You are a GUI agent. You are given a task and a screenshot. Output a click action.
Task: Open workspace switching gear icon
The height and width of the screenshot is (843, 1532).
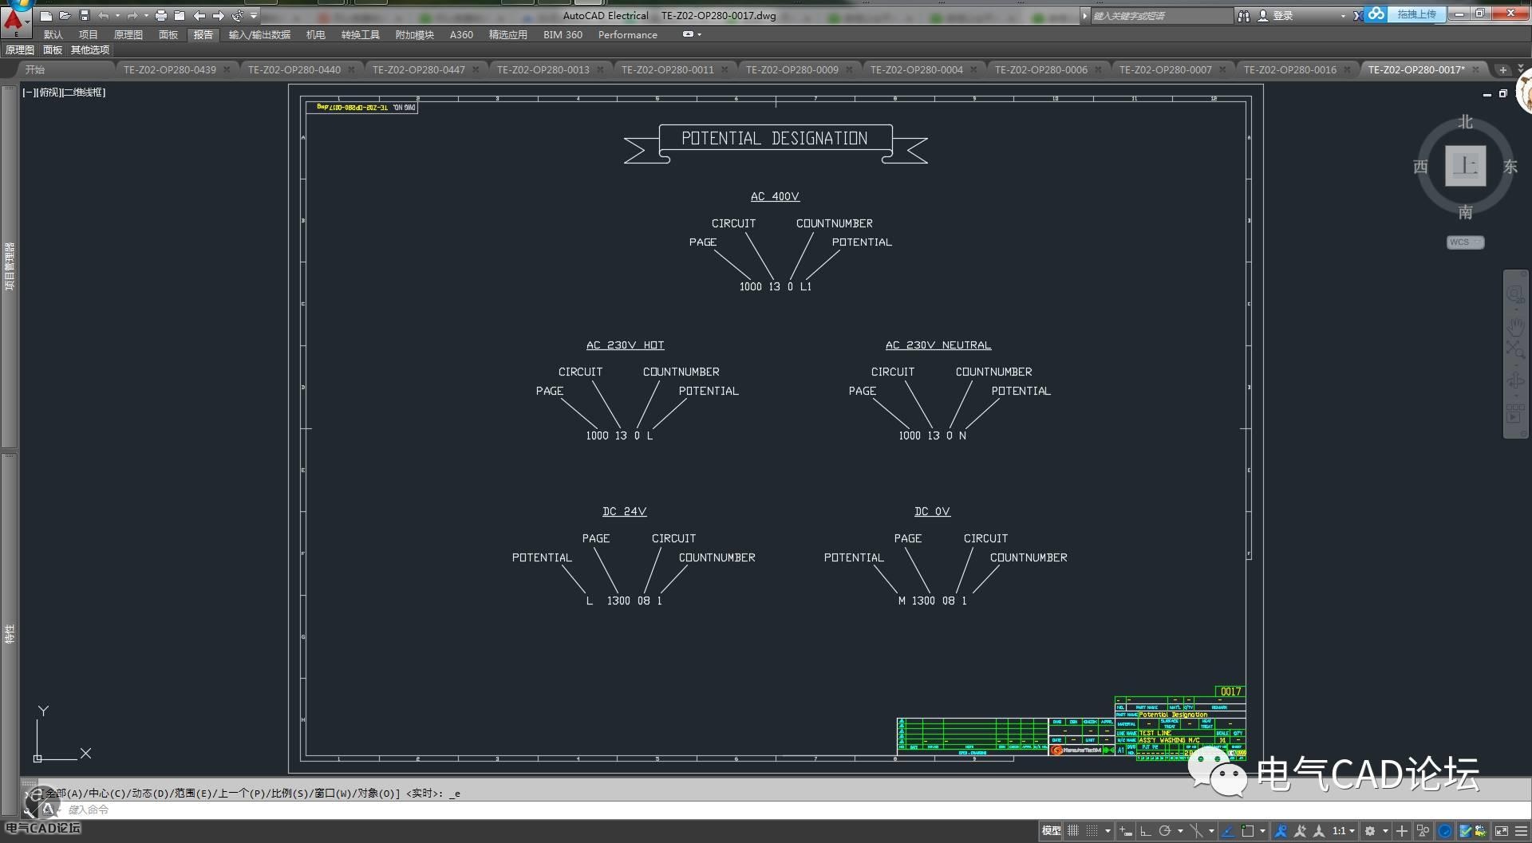click(1370, 831)
